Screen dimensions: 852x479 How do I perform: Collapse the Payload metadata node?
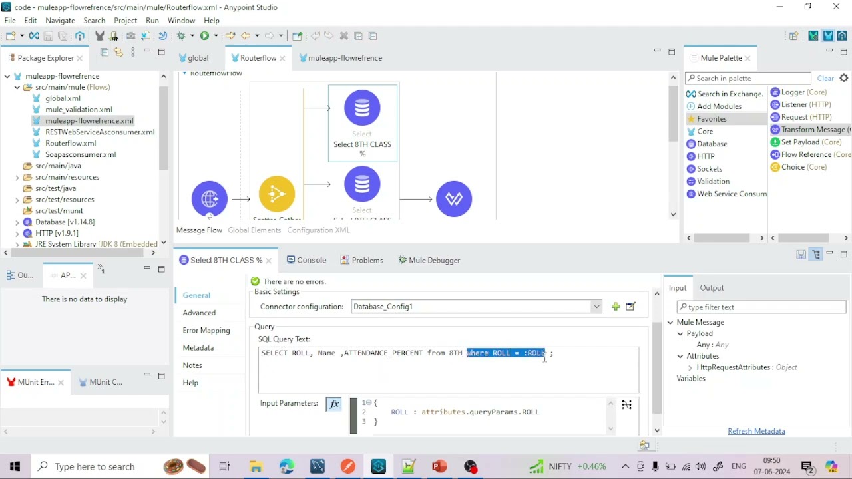pos(680,334)
